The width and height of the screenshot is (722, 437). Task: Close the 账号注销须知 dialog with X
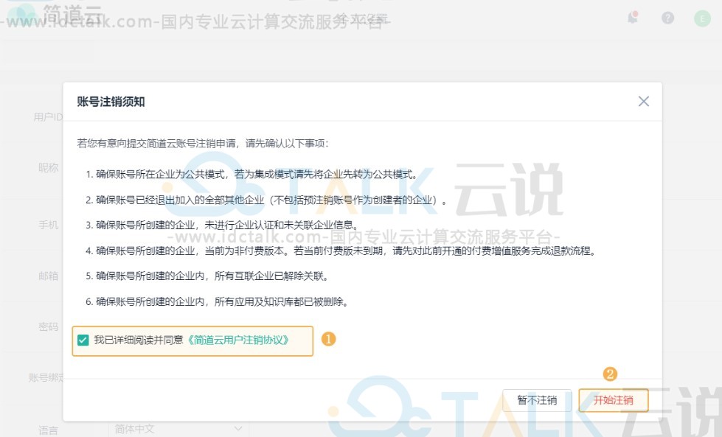pos(643,101)
